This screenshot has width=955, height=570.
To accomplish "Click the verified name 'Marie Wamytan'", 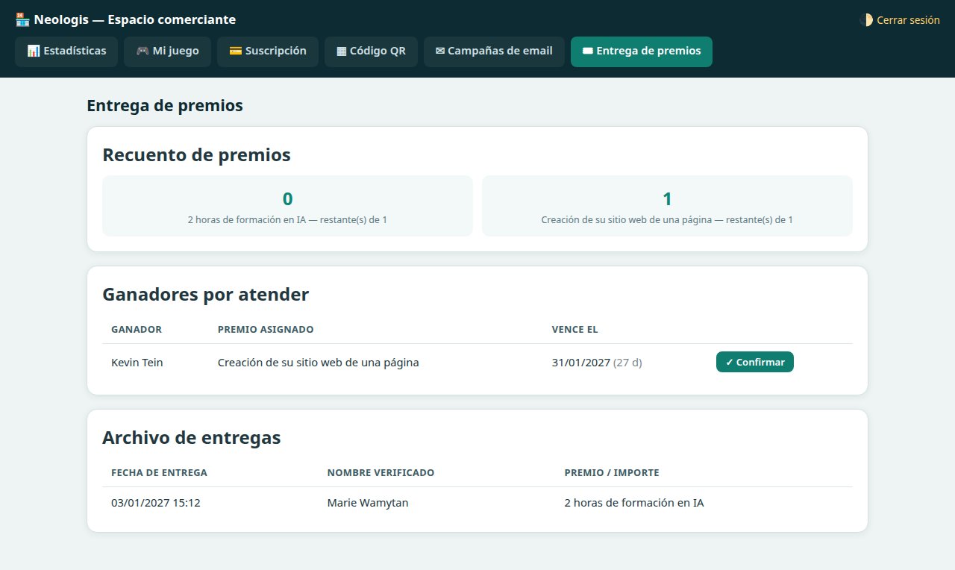I will point(368,503).
